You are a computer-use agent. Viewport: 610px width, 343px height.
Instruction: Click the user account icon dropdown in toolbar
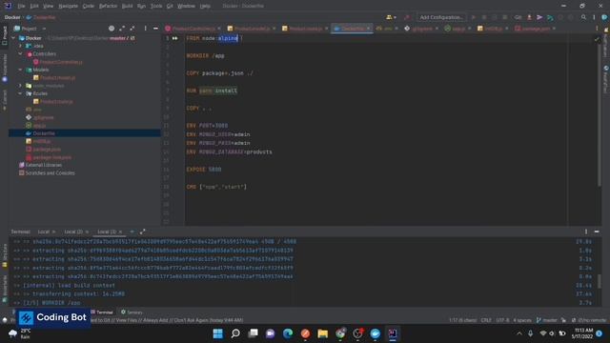[x=391, y=17]
